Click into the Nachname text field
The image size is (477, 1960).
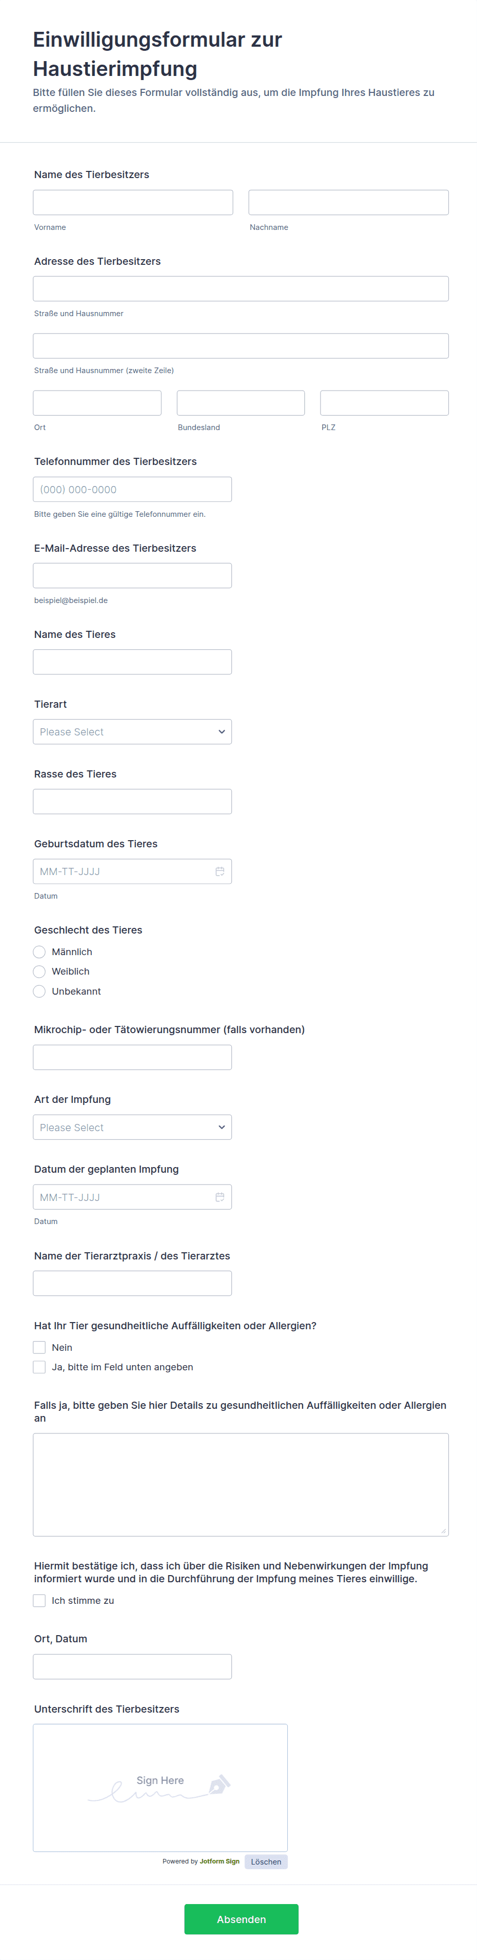[348, 202]
